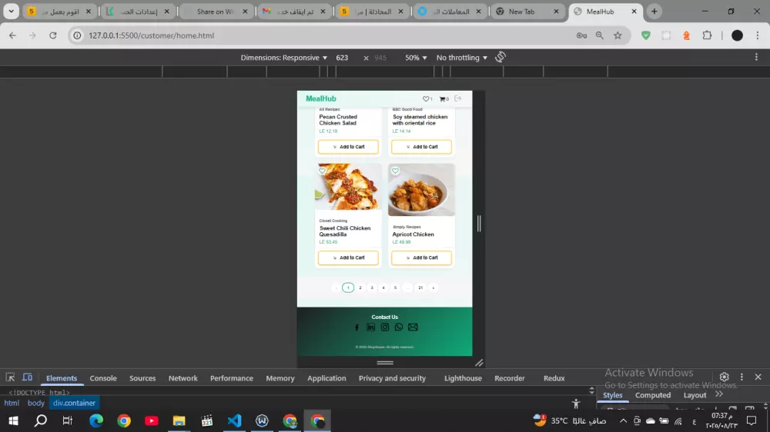Select the html breadcrumb element
770x432 pixels.
(12, 403)
